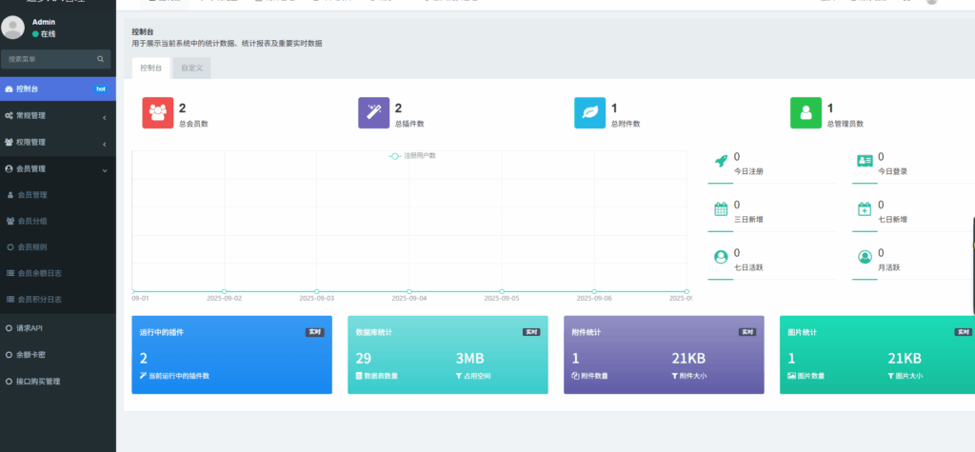This screenshot has height=452, width=975.
Task: Click the purple magic wand 总插件数 icon
Action: coord(373,112)
